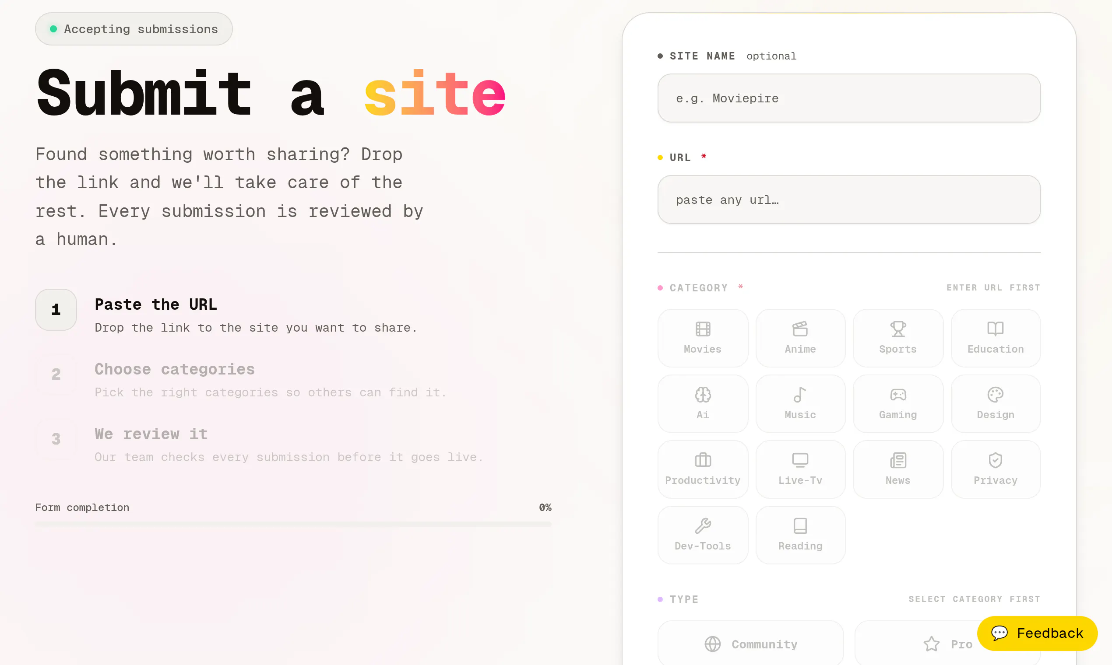Click the URL field label
Viewport: 1112px width, 665px height.
[x=680, y=157]
